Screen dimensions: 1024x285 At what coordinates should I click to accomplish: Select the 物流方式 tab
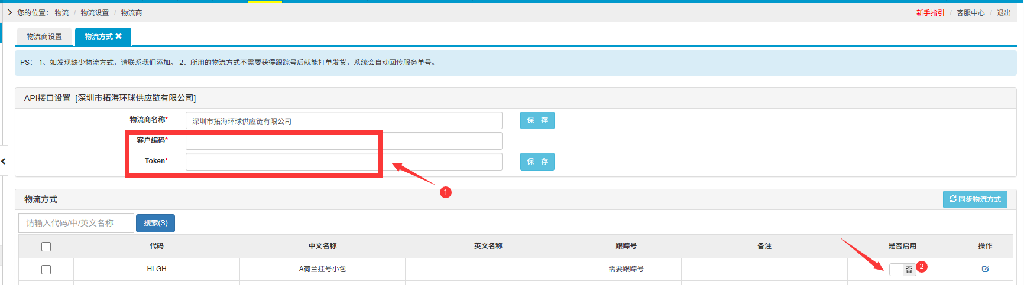click(98, 37)
